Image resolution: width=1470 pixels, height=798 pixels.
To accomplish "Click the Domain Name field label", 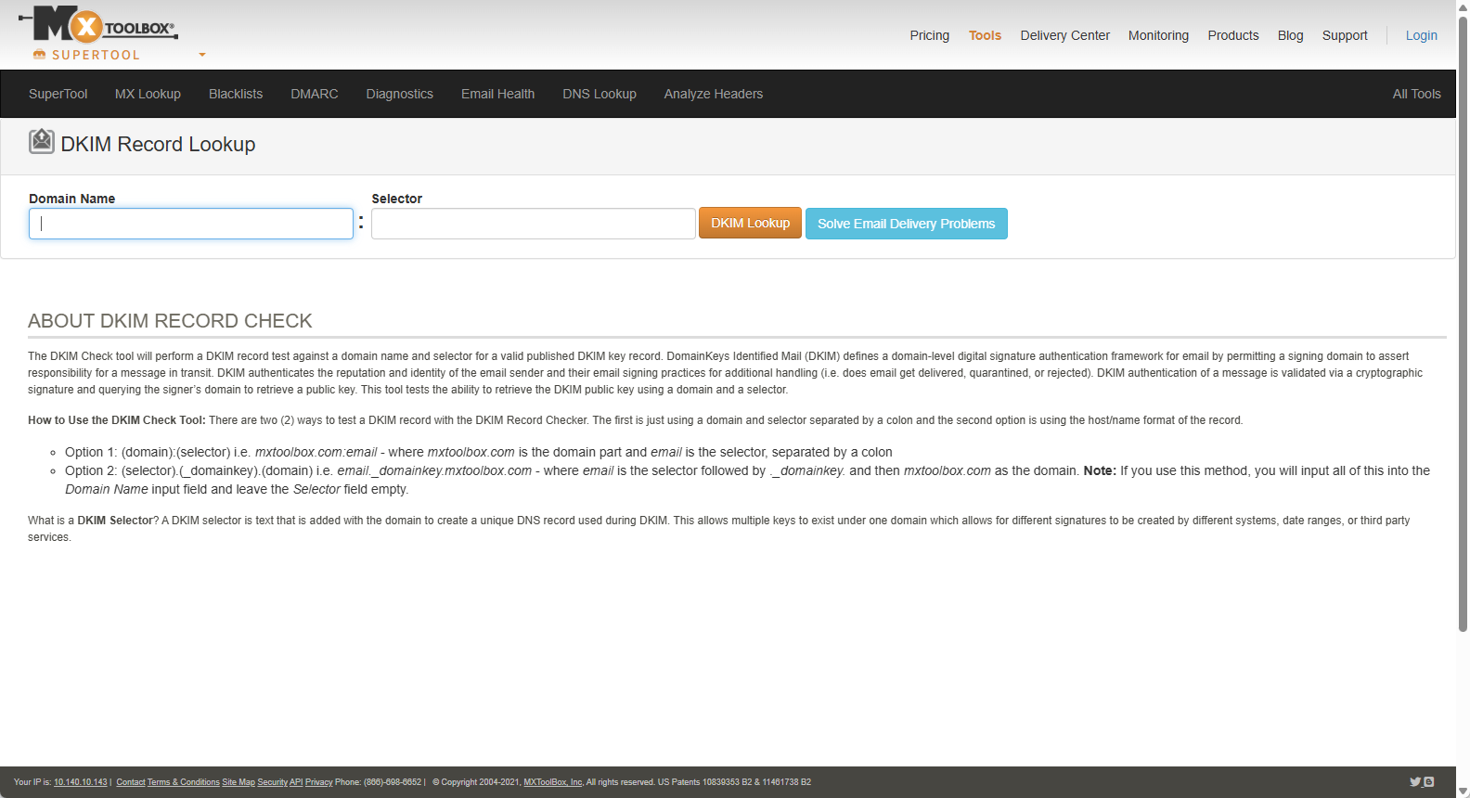I will pyautogui.click(x=72, y=199).
